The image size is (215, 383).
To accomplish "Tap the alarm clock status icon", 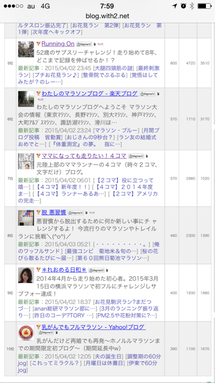I will pyautogui.click(x=183, y=6).
